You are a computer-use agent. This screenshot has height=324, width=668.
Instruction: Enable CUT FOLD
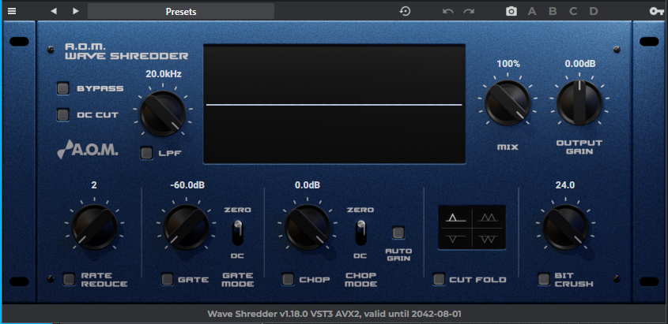[x=439, y=279]
